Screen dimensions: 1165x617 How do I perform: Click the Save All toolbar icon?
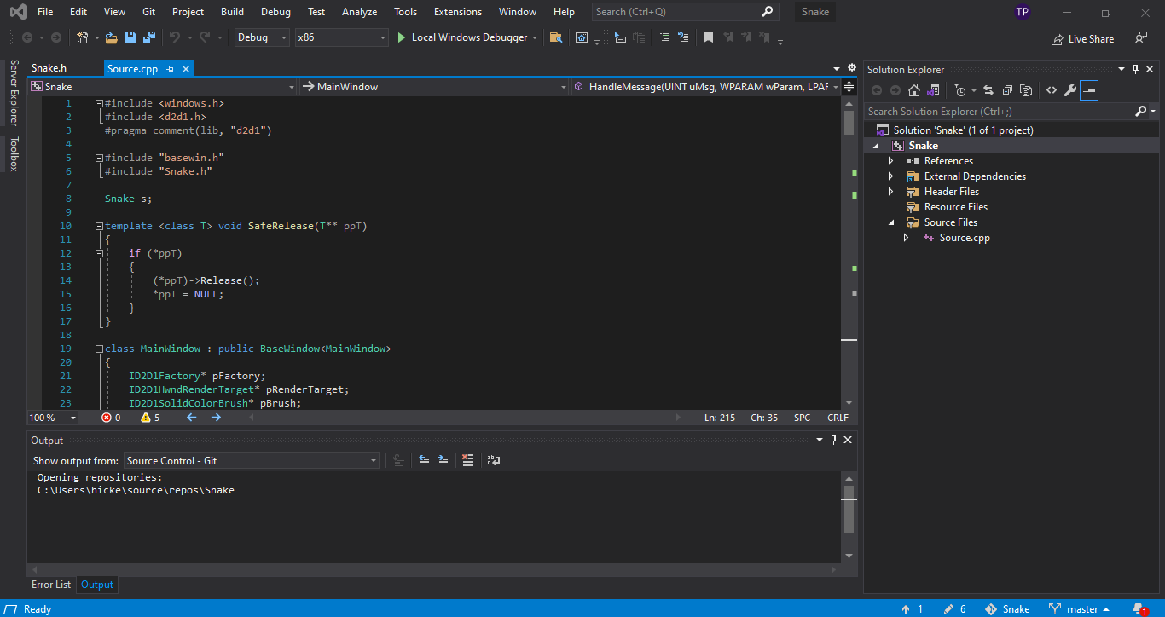[x=148, y=37]
